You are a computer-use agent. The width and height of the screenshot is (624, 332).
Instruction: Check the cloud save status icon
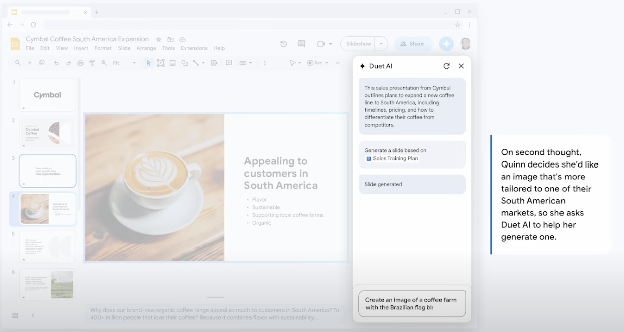pyautogui.click(x=183, y=39)
